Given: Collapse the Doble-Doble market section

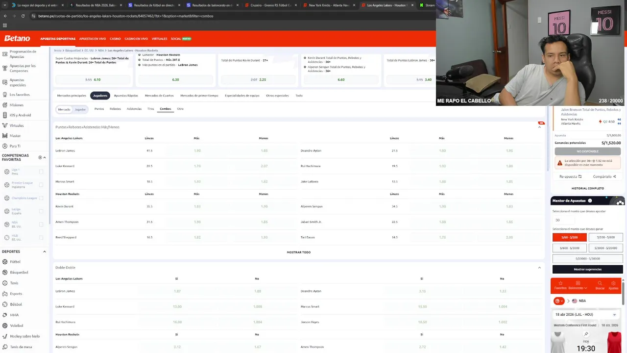Looking at the screenshot, I should [539, 268].
